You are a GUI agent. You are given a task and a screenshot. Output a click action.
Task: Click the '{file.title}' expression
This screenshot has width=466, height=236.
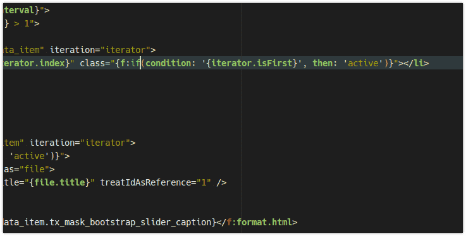pos(59,182)
